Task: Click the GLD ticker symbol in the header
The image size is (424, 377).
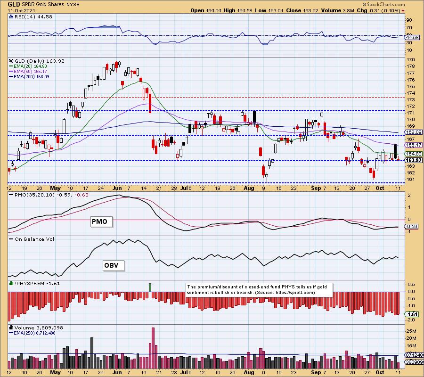Action: coord(14,4)
